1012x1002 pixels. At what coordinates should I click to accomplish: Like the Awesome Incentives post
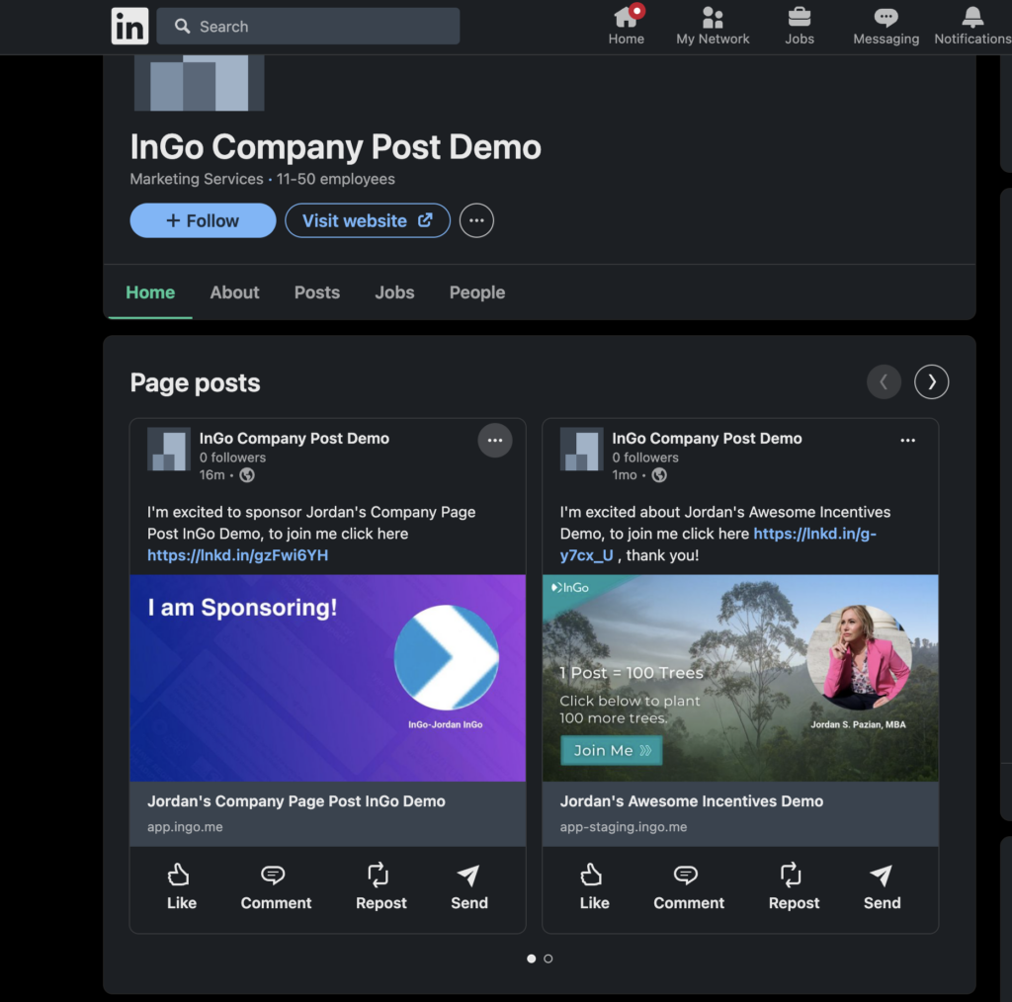(x=594, y=887)
